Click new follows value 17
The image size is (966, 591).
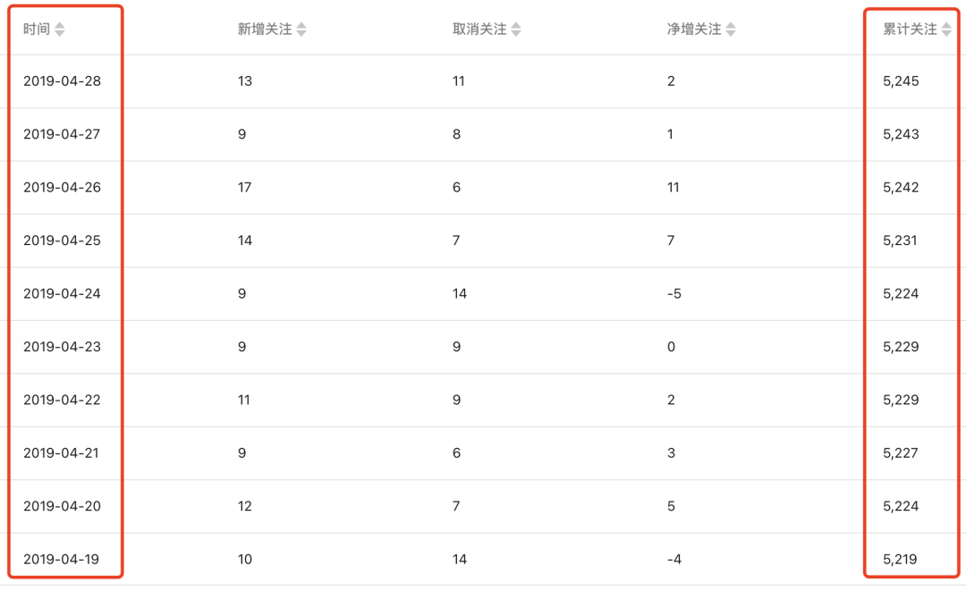coord(245,188)
